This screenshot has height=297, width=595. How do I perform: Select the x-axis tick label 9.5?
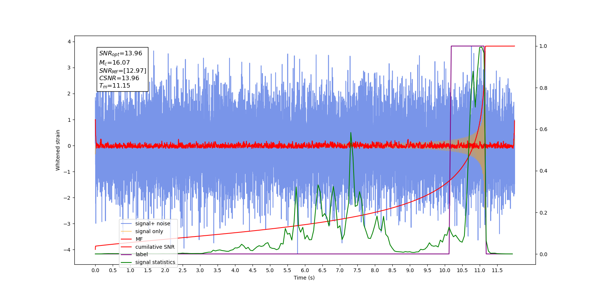[x=427, y=270]
